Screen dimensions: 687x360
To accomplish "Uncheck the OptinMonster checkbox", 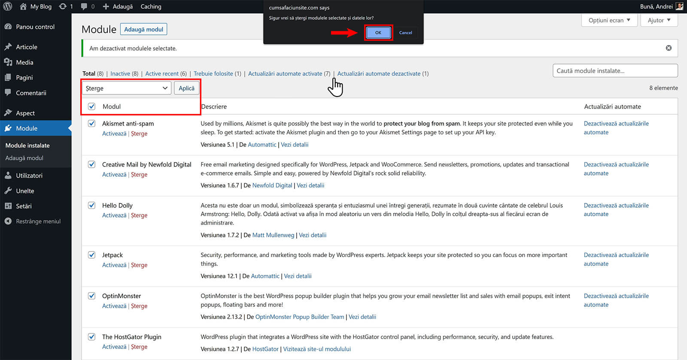I will [x=91, y=296].
